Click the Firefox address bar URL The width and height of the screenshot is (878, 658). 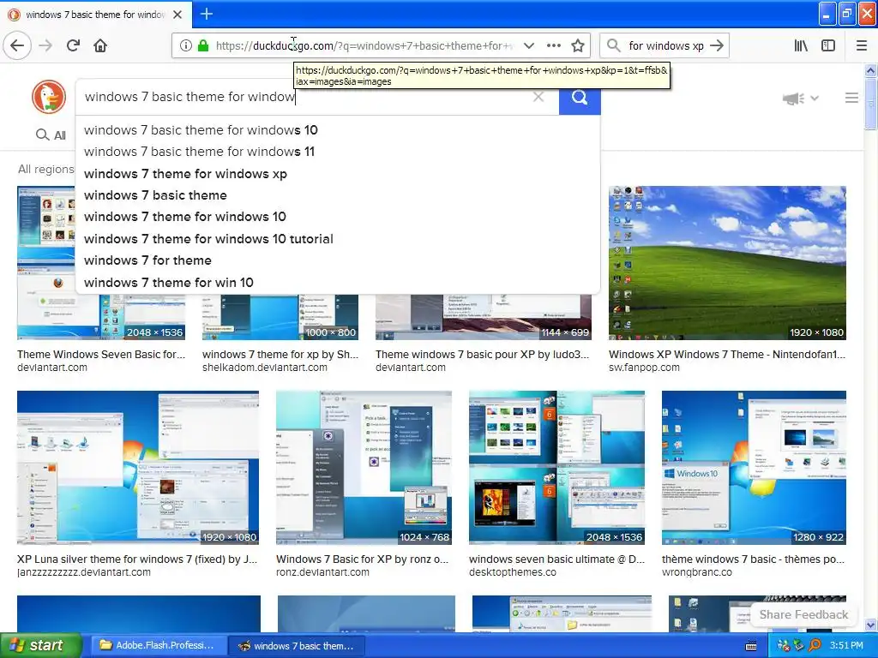364,46
